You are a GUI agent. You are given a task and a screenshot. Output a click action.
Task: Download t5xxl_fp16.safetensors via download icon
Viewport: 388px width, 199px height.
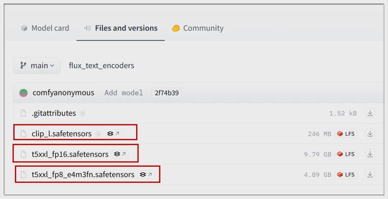coord(370,154)
